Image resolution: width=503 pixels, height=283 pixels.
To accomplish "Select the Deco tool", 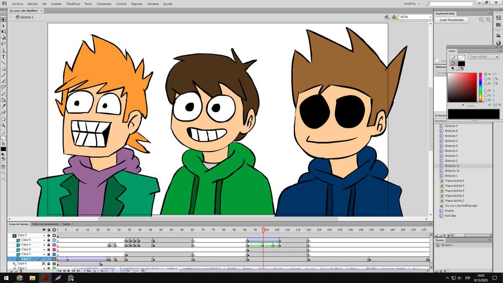I will pos(4,86).
